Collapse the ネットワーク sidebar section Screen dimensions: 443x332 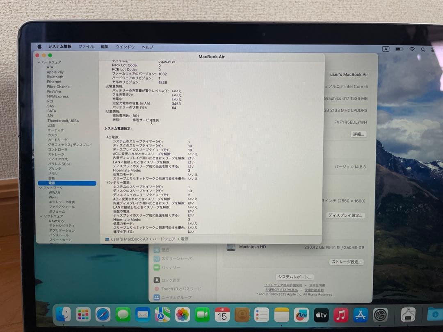(41, 187)
